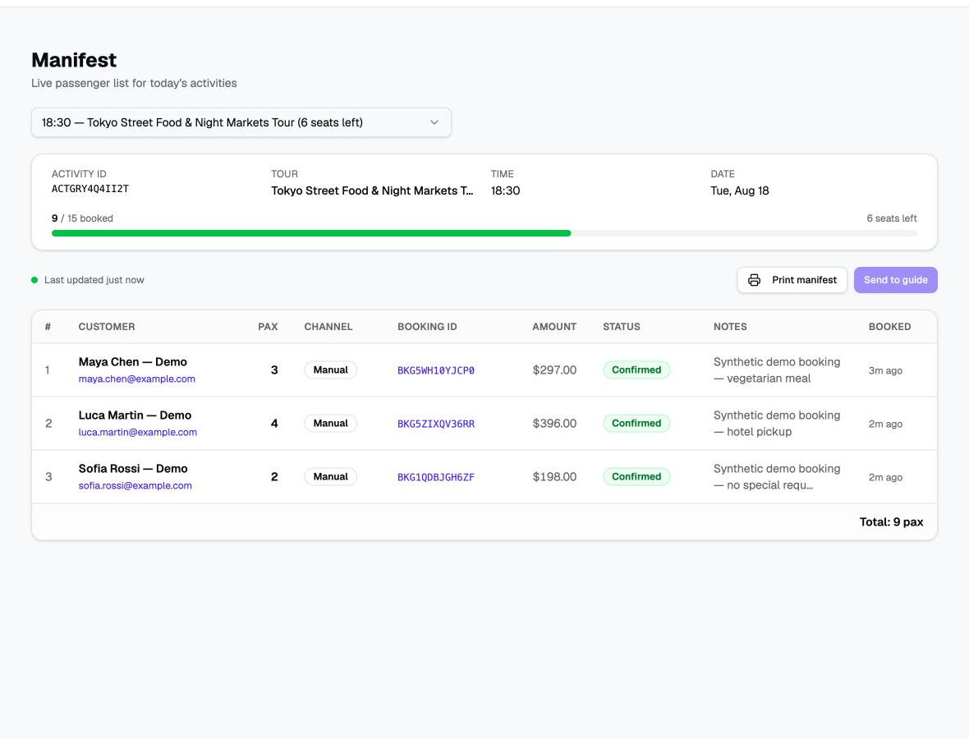Click the # column header
Viewport: 969px width, 739px height.
coord(48,326)
